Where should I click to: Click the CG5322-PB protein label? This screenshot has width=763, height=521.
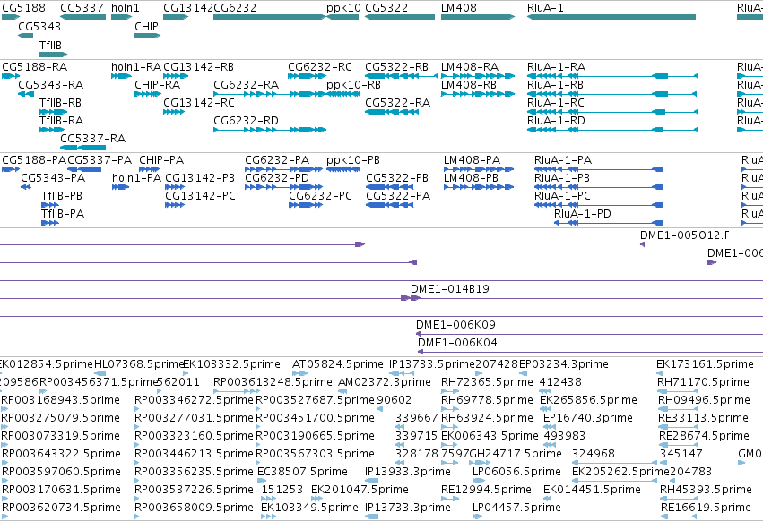397,178
